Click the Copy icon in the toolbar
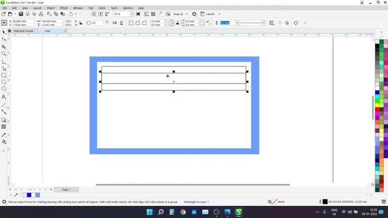 (x=56, y=14)
